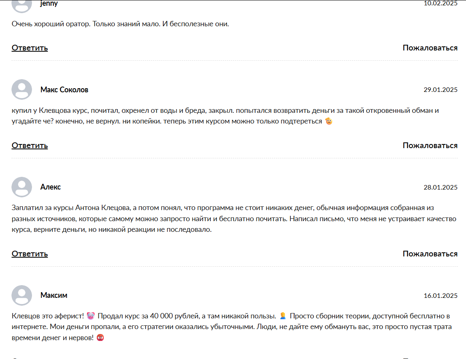Click emoji after 'подтереться' in comment
This screenshot has width=466, height=359.
coord(329,121)
